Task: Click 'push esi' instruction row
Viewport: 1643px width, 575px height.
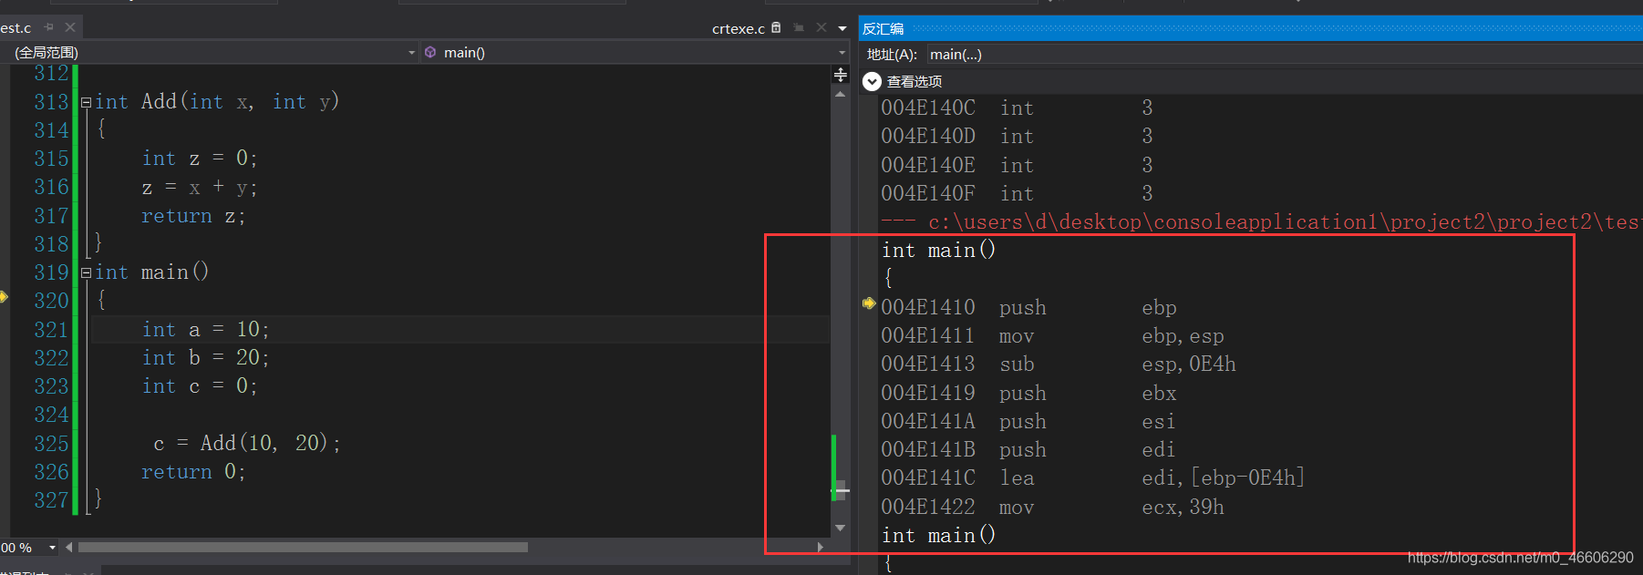Action: 1028,422
